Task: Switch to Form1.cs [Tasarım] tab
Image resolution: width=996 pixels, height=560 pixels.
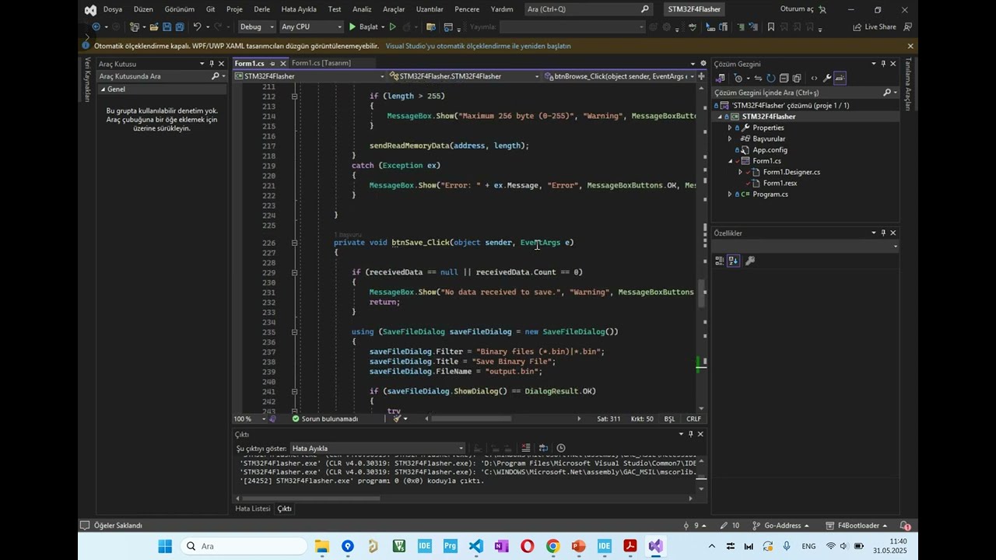Action: (321, 63)
